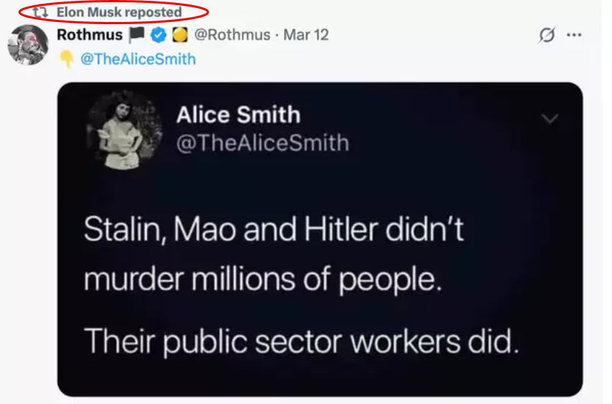Viewport: 612px width, 404px height.
Task: Expand the chevron in the embedded tweet
Action: pyautogui.click(x=550, y=118)
